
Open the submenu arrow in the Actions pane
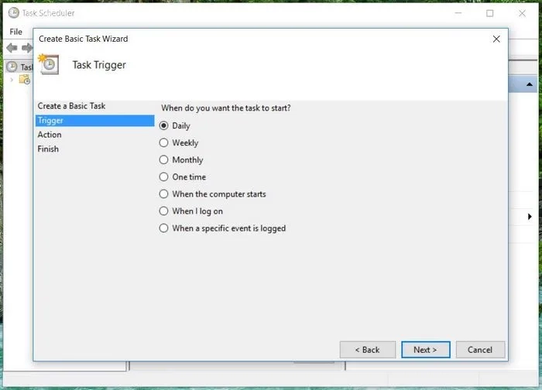pos(530,217)
